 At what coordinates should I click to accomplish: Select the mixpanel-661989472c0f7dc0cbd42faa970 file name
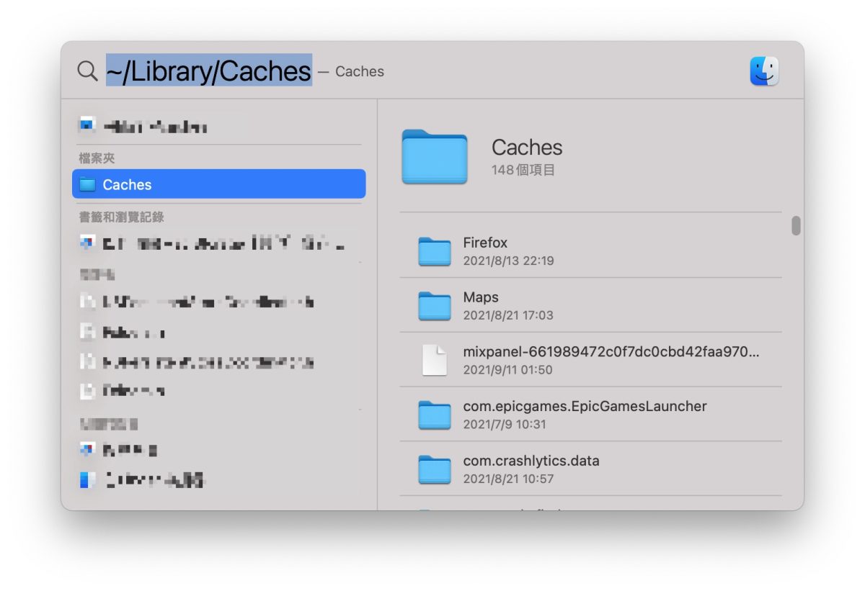point(611,352)
